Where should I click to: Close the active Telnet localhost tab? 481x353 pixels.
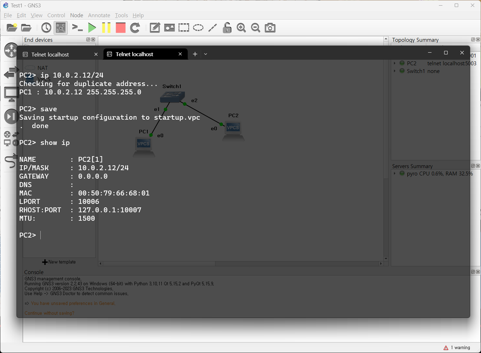180,54
